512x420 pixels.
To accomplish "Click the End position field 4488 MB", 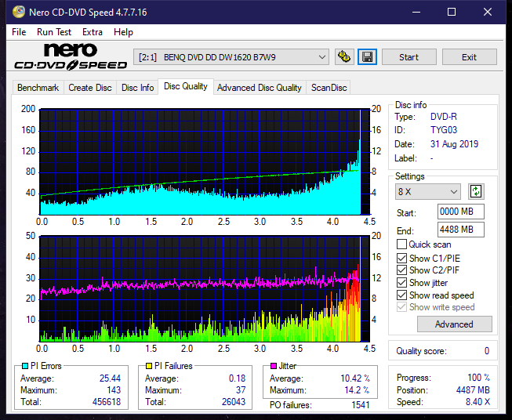I will click(x=460, y=230).
